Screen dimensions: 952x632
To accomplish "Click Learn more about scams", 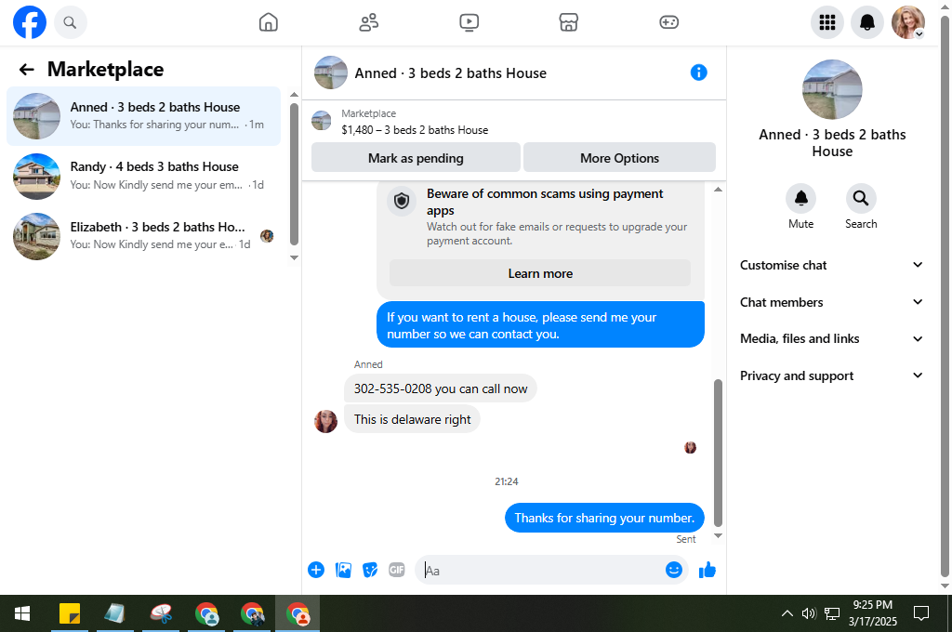I will 540,273.
